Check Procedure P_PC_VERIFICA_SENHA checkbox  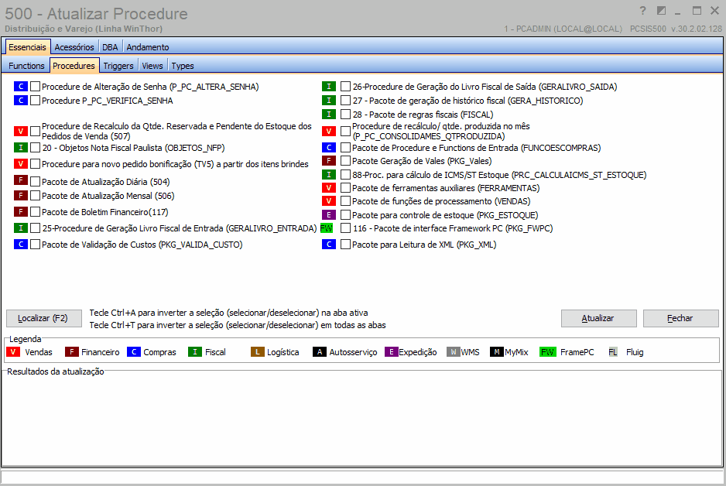coord(35,101)
